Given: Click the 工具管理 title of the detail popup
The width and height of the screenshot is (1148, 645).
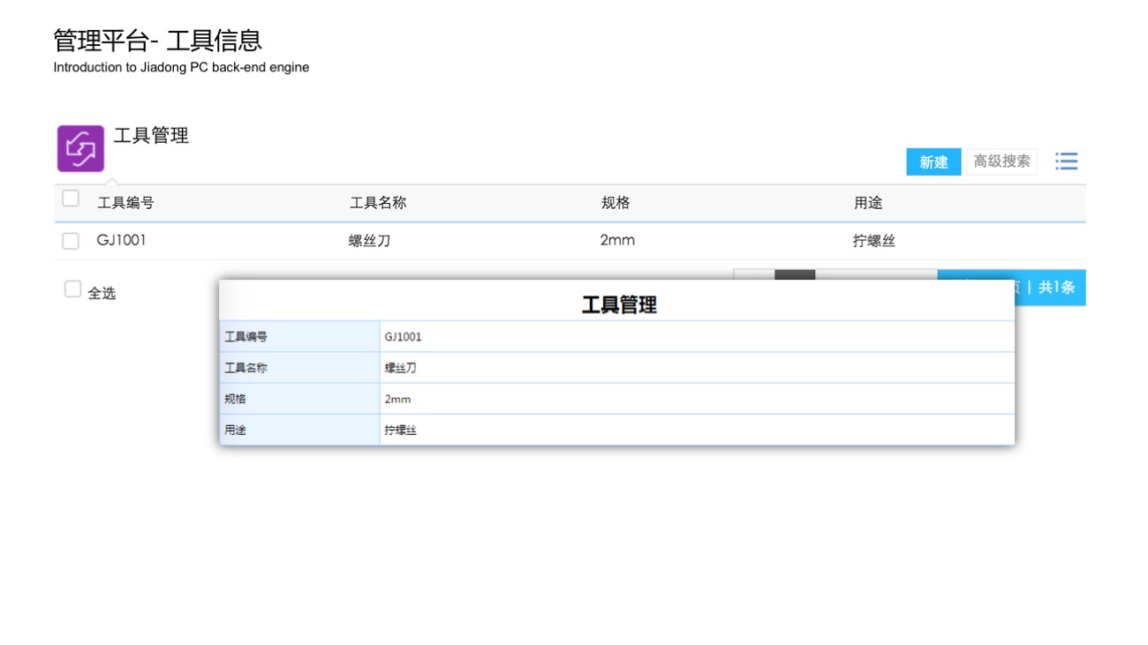Looking at the screenshot, I should [x=618, y=305].
